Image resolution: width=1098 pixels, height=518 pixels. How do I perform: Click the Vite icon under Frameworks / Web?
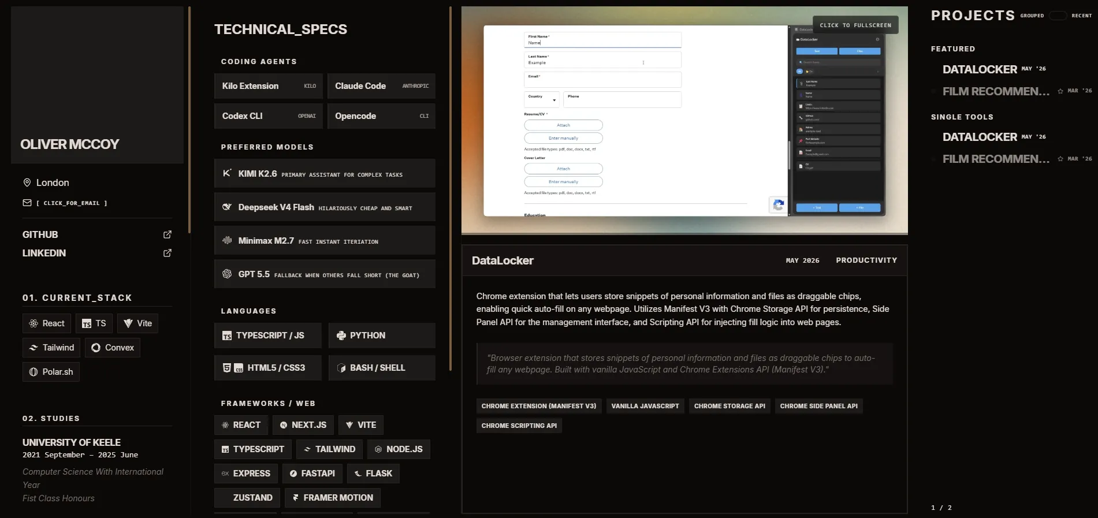pos(349,425)
